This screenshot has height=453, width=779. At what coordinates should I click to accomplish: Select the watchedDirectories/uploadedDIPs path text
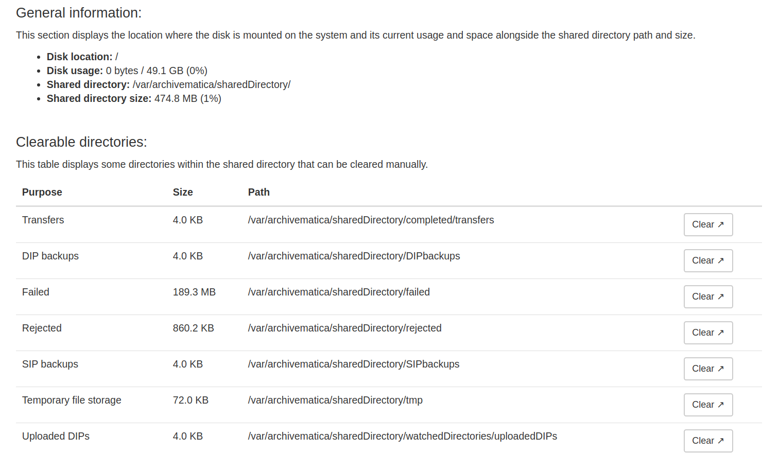(x=402, y=436)
